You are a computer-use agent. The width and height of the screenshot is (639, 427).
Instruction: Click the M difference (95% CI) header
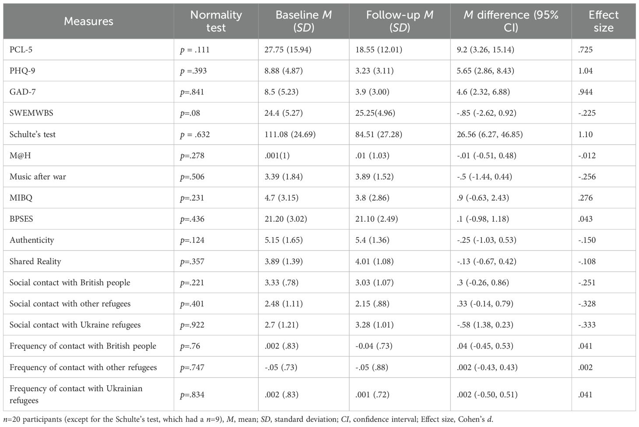(511, 21)
